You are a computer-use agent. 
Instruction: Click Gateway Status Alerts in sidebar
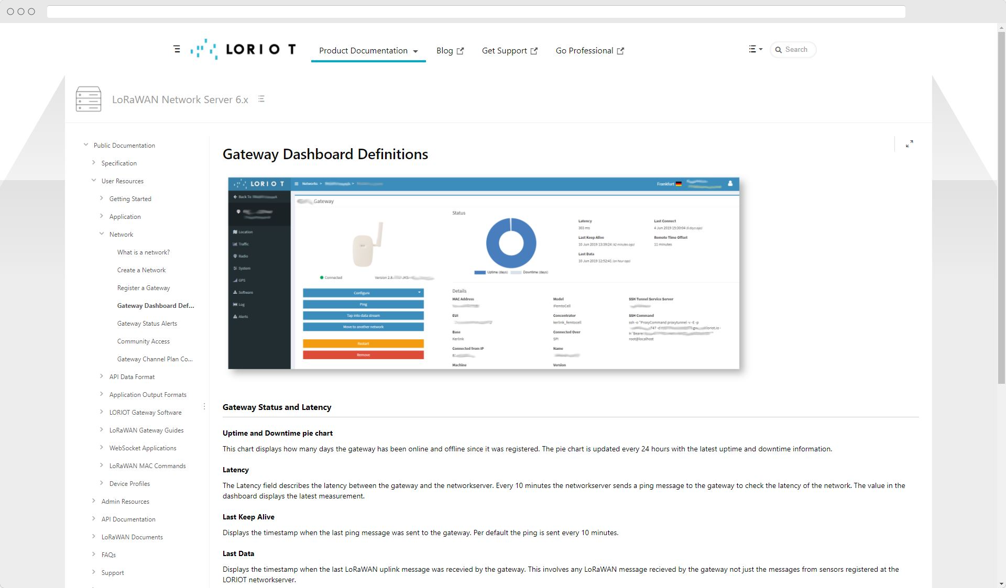pos(148,323)
